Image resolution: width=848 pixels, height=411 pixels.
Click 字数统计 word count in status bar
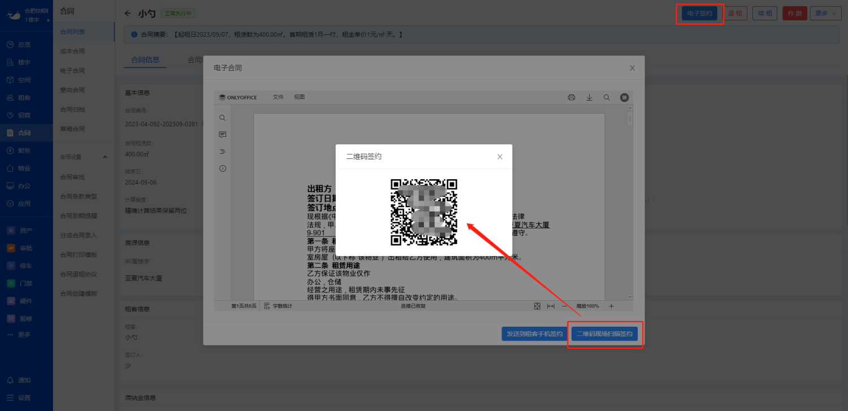point(278,306)
